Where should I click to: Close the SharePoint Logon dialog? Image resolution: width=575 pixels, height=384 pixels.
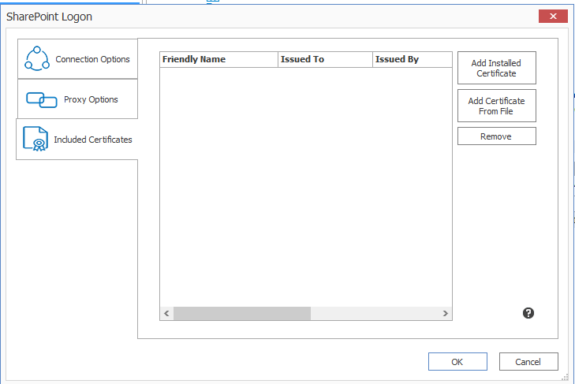coord(553,16)
